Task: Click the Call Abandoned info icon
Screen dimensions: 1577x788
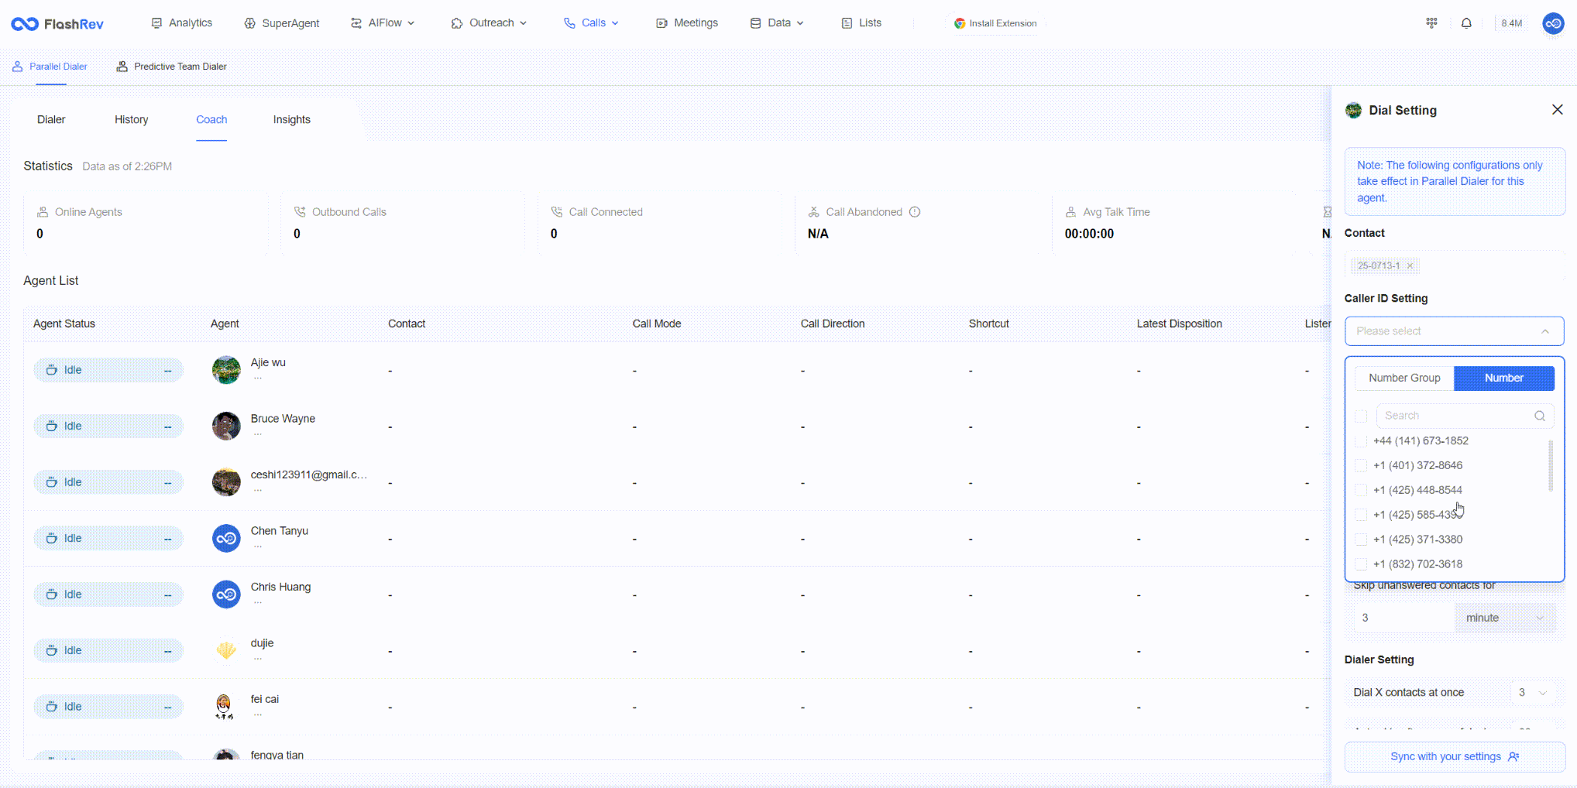Action: pos(915,212)
